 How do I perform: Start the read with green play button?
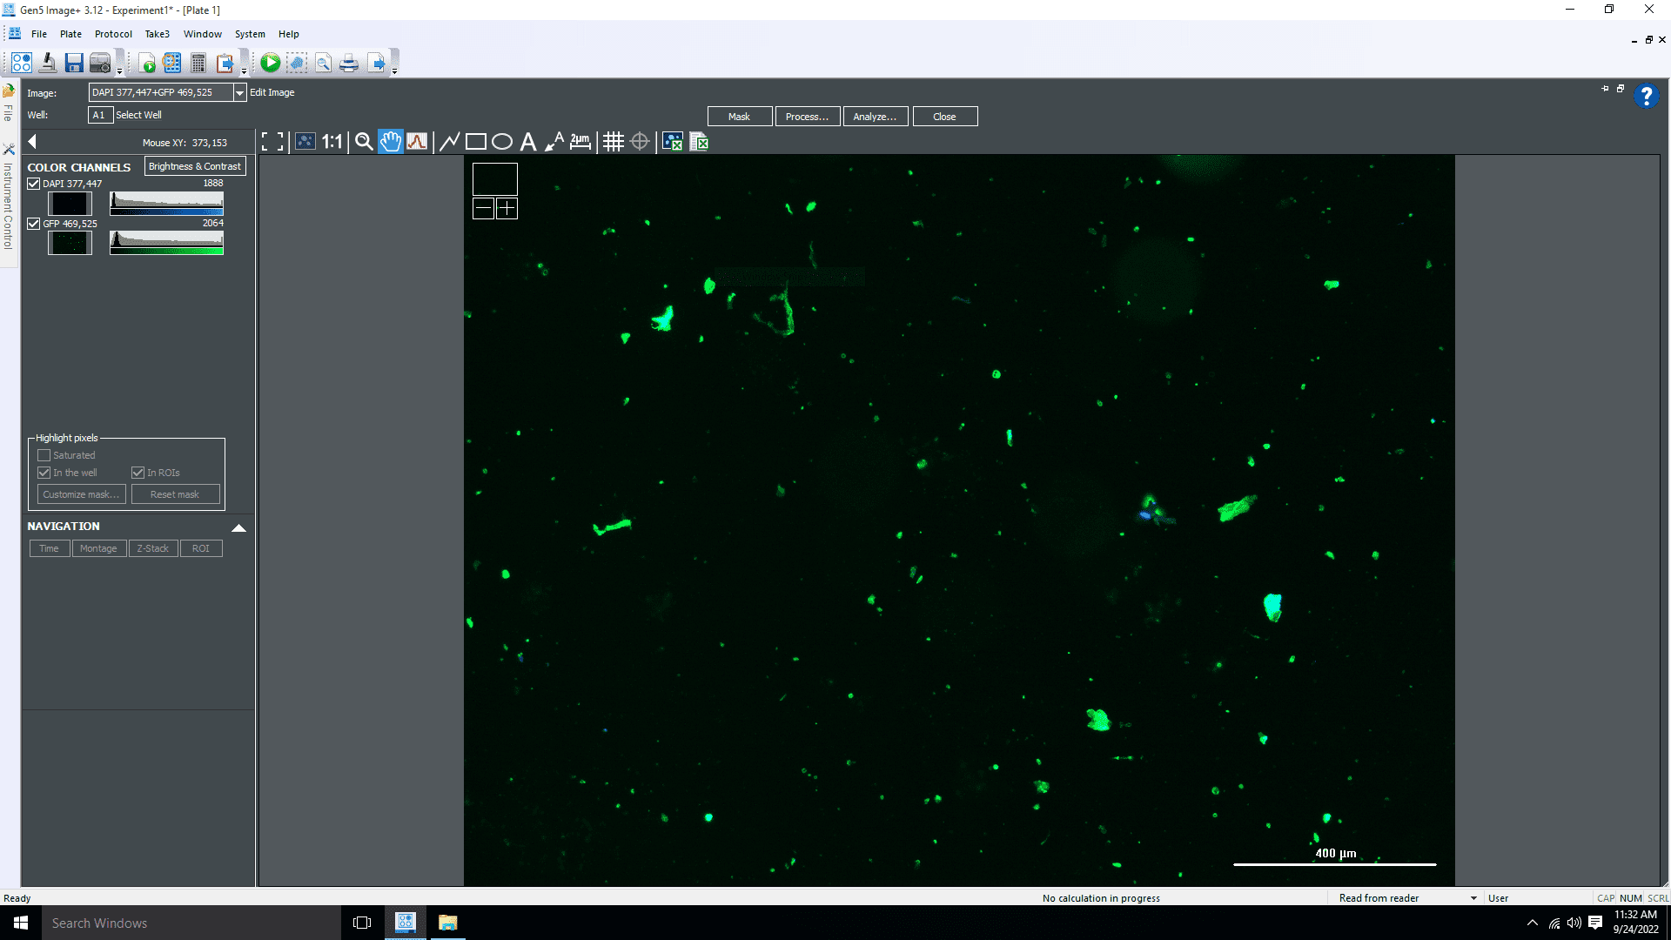point(271,63)
